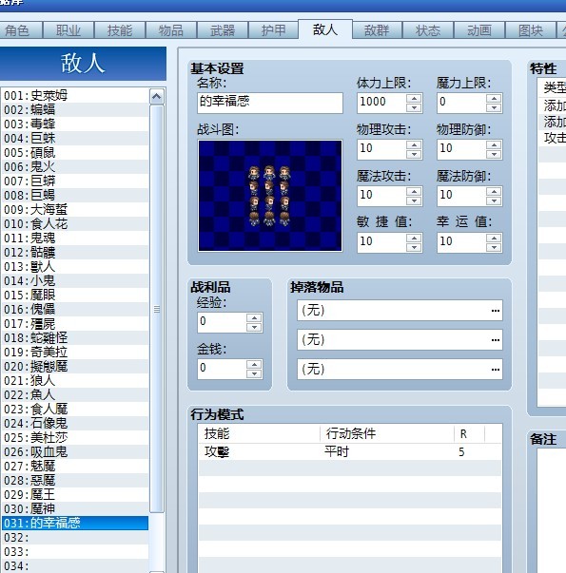The width and height of the screenshot is (566, 573).
Task: Increase 幸运值 with the up arrow
Action: point(494,238)
